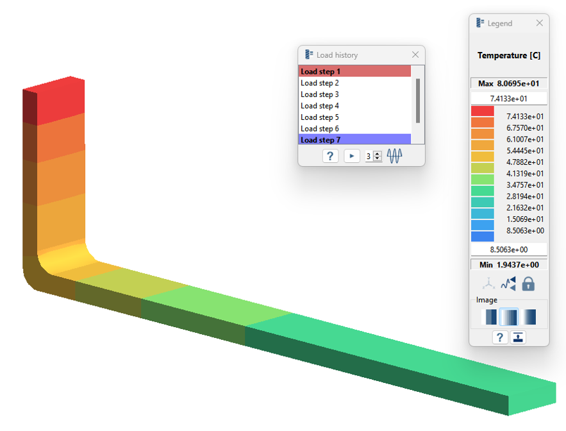The image size is (566, 431).
Task: Click the red color swatch in legend
Action: [x=482, y=111]
